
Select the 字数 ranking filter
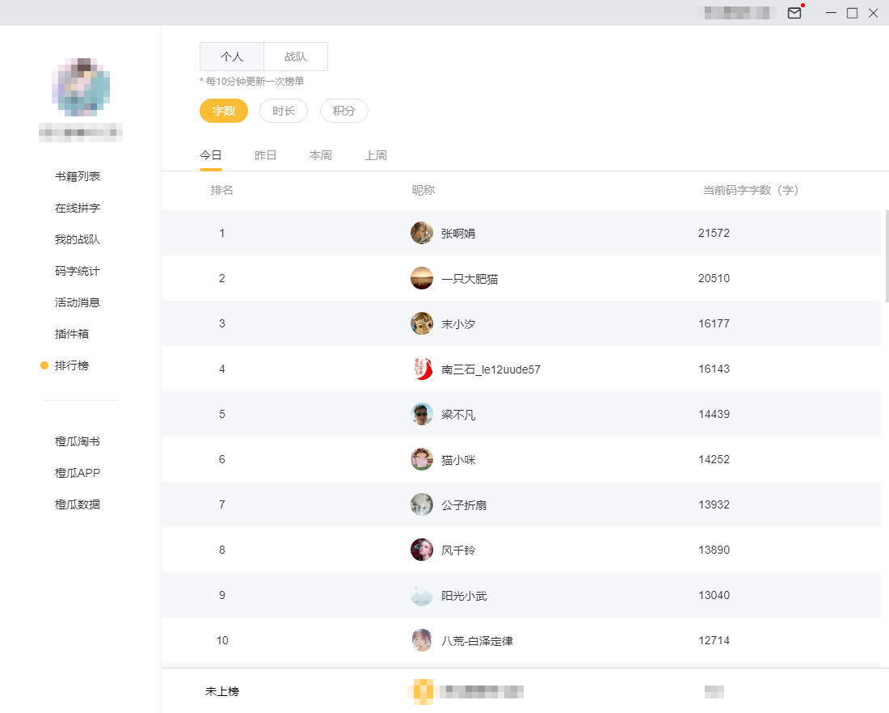click(224, 111)
